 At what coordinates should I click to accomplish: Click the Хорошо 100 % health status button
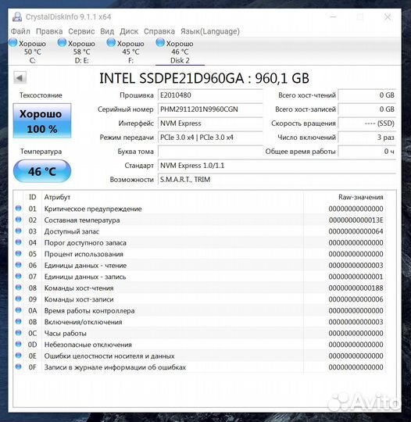[x=42, y=121]
